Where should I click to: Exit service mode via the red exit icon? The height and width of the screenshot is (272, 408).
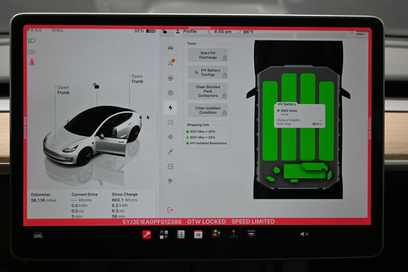(170, 210)
